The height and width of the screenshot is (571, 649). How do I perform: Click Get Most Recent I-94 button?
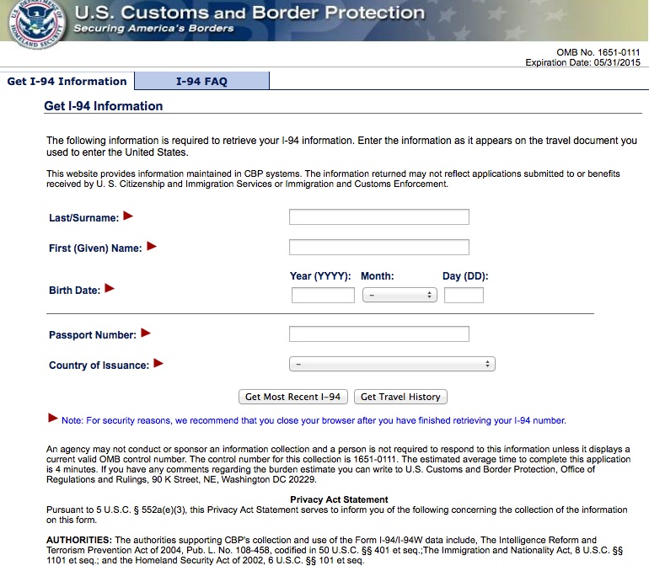(293, 397)
